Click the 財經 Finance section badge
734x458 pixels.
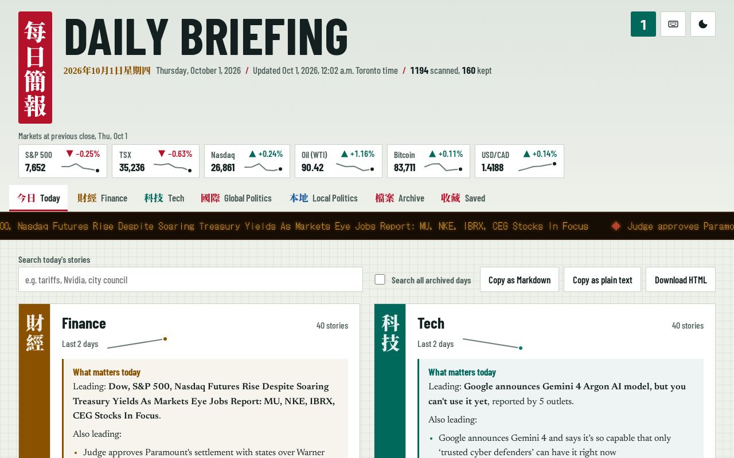point(34,333)
